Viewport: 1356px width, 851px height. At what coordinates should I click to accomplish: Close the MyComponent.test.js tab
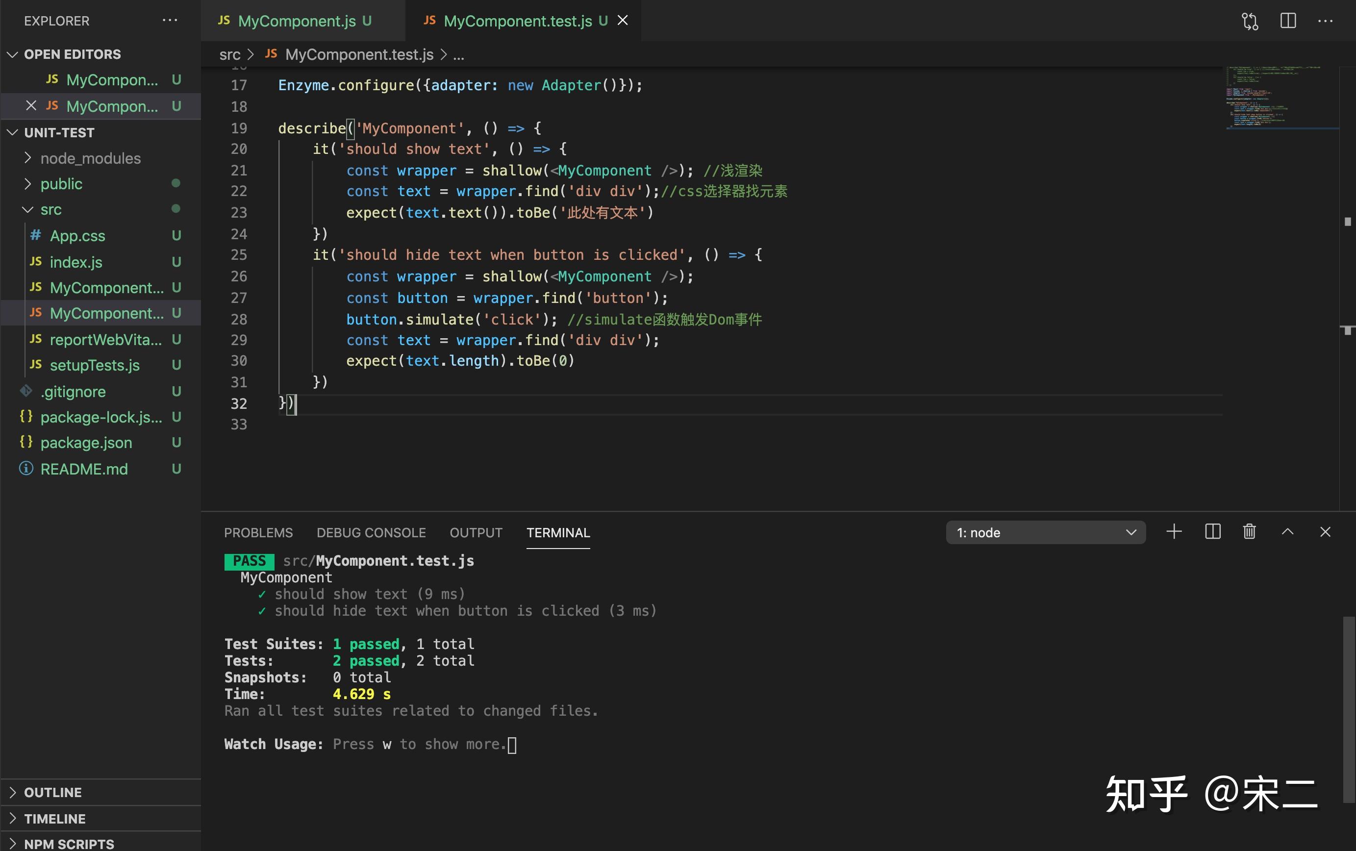[x=623, y=20]
